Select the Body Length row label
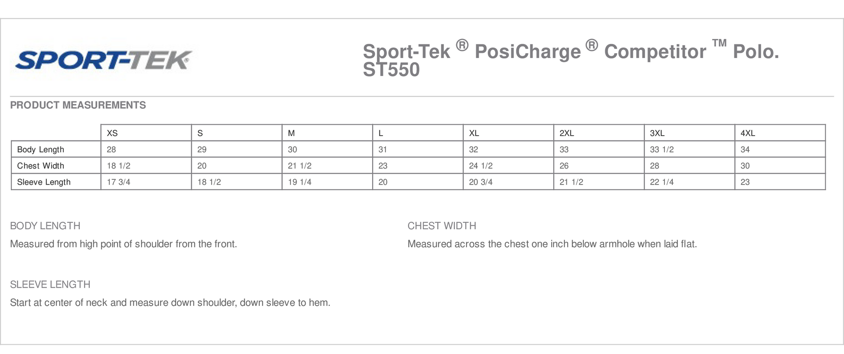 click(x=41, y=149)
